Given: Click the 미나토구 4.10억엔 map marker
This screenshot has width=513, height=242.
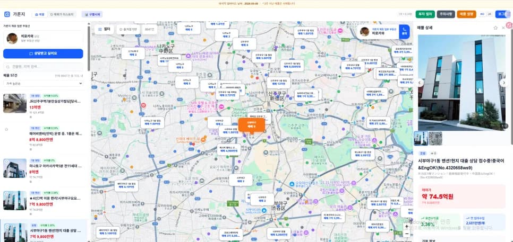Looking at the screenshot, I should pos(126,185).
